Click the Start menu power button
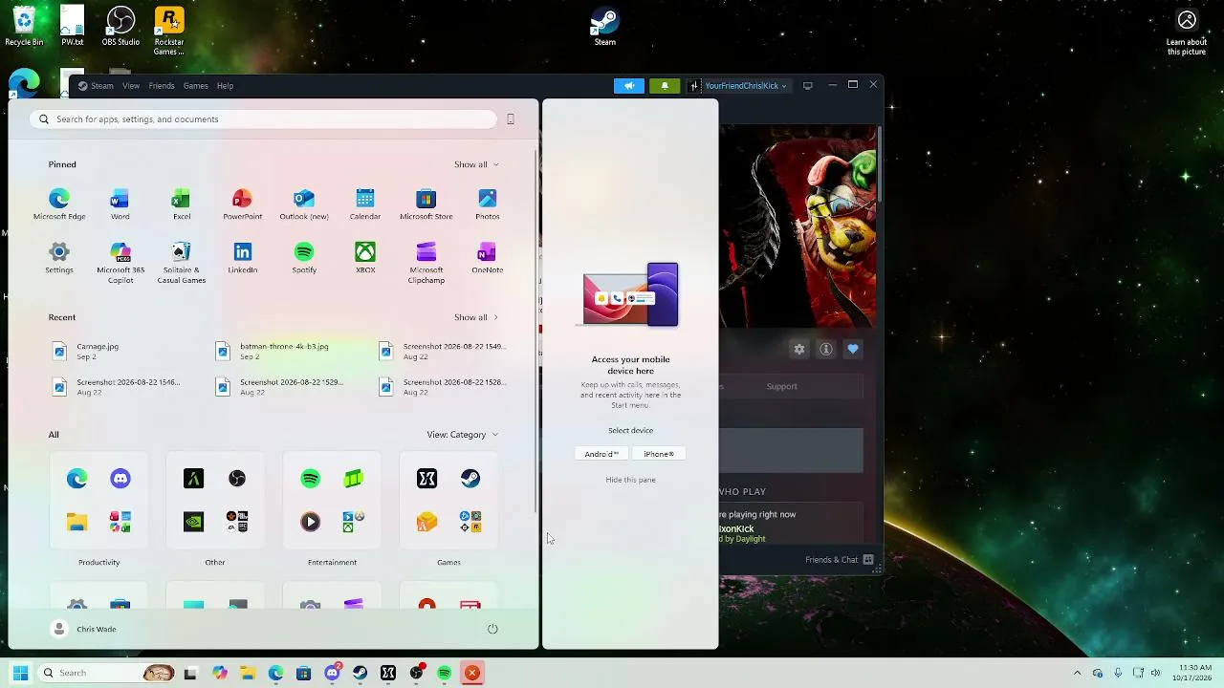This screenshot has height=688, width=1224. 492,629
